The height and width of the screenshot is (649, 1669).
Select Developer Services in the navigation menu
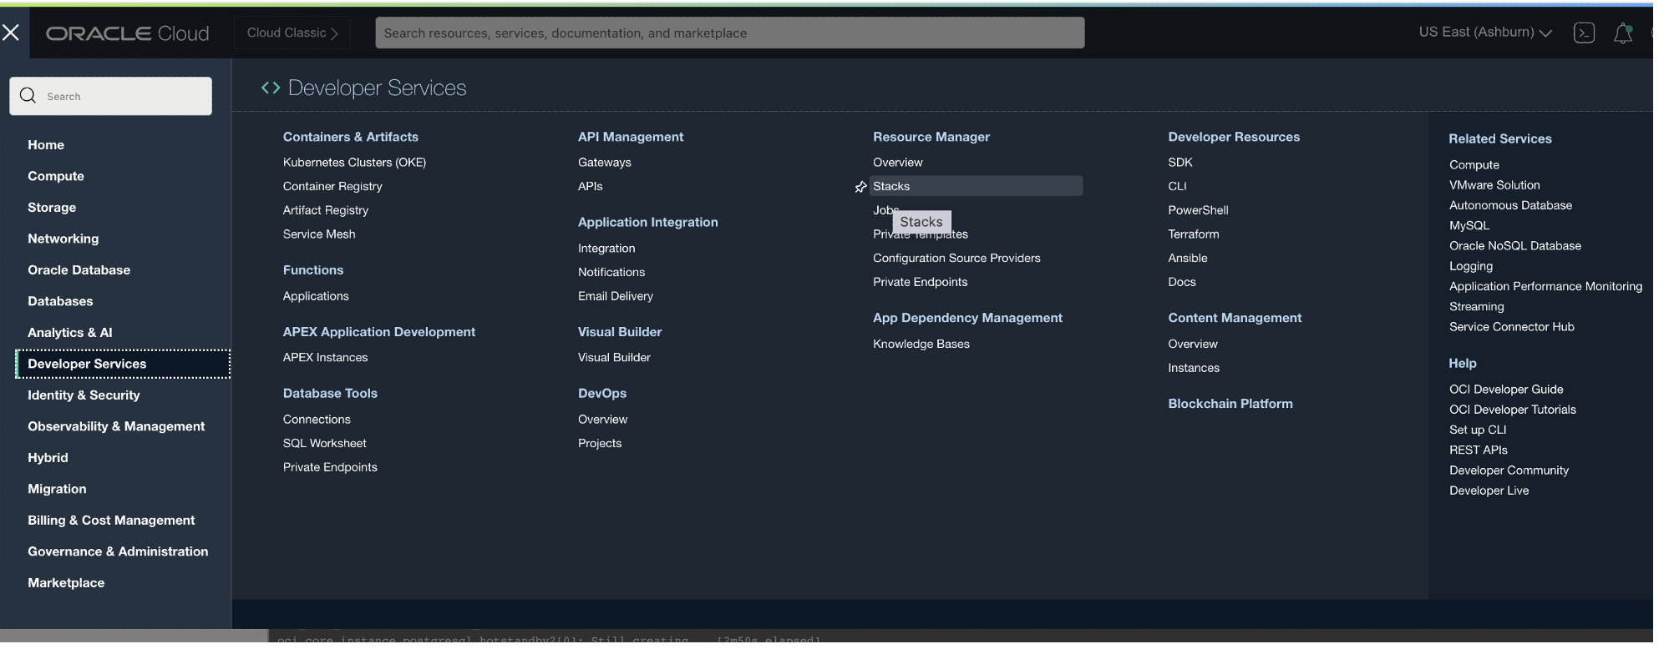coord(123,364)
